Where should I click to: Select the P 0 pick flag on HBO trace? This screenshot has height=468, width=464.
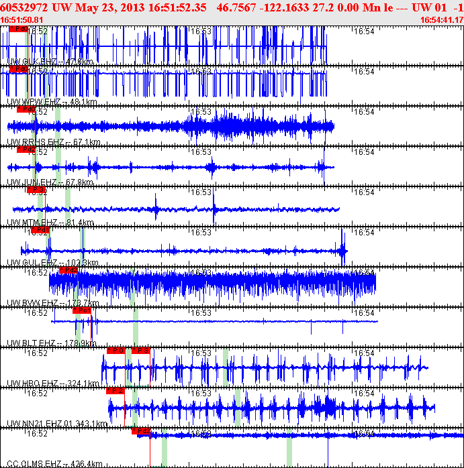point(116,351)
